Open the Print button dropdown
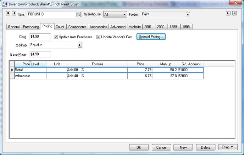Screen dimensions: 244x155 tap(228, 147)
